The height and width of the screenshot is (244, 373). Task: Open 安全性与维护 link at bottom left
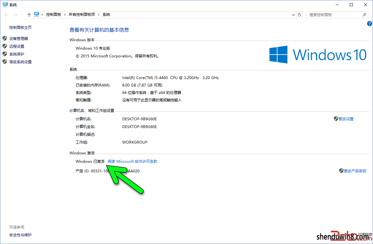(x=20, y=235)
